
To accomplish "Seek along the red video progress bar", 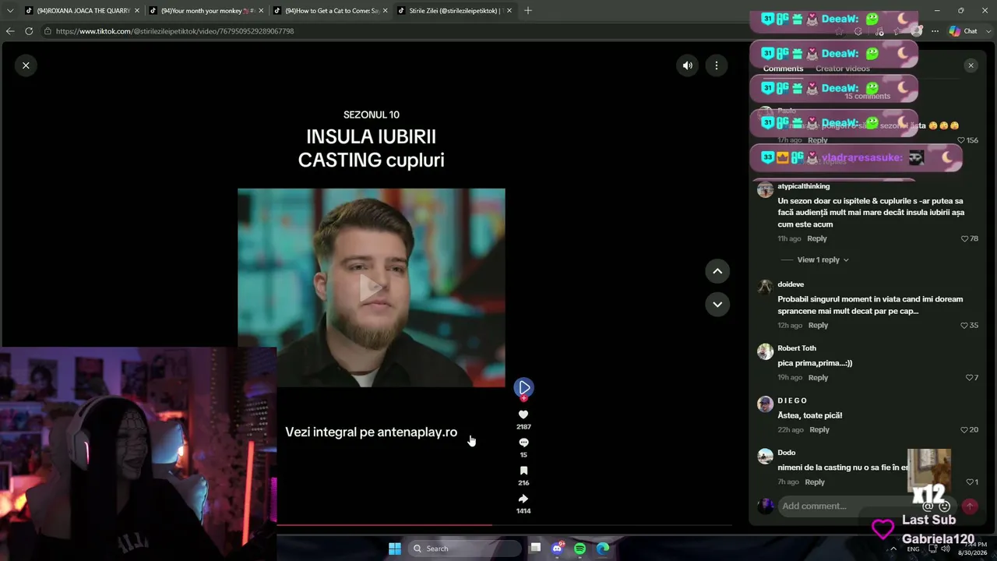I will (504, 525).
